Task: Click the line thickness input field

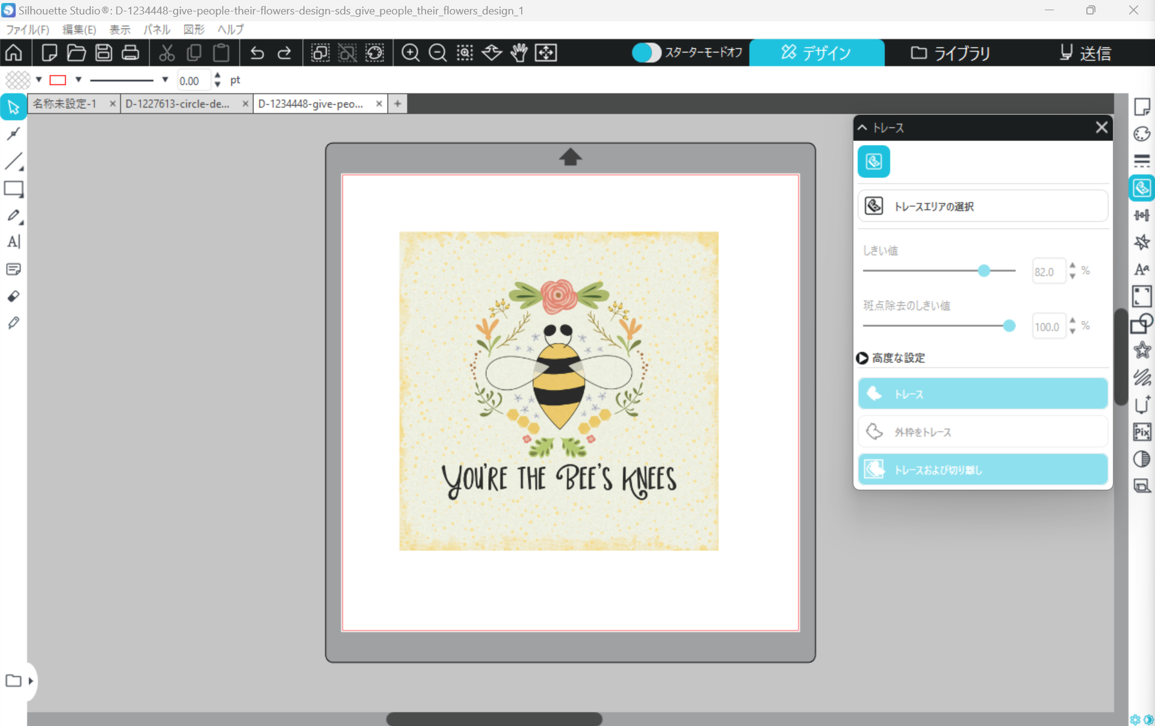Action: coord(193,80)
